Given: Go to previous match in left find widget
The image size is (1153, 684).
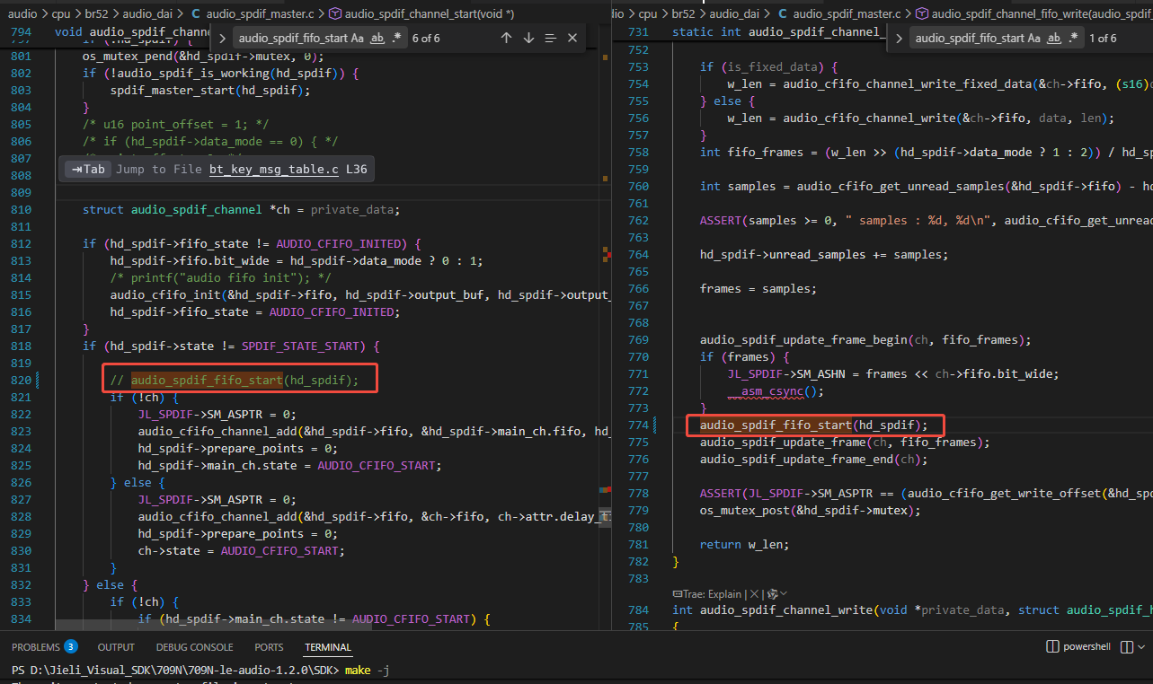Looking at the screenshot, I should [506, 38].
